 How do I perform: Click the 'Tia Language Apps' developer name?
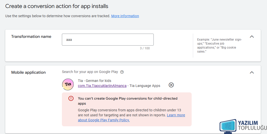pos(145,86)
